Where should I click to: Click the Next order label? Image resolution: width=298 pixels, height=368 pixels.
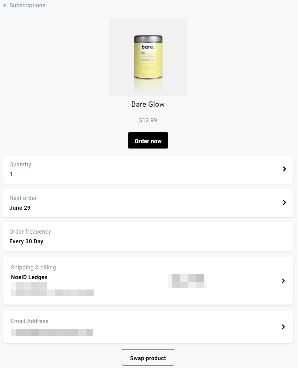click(23, 198)
